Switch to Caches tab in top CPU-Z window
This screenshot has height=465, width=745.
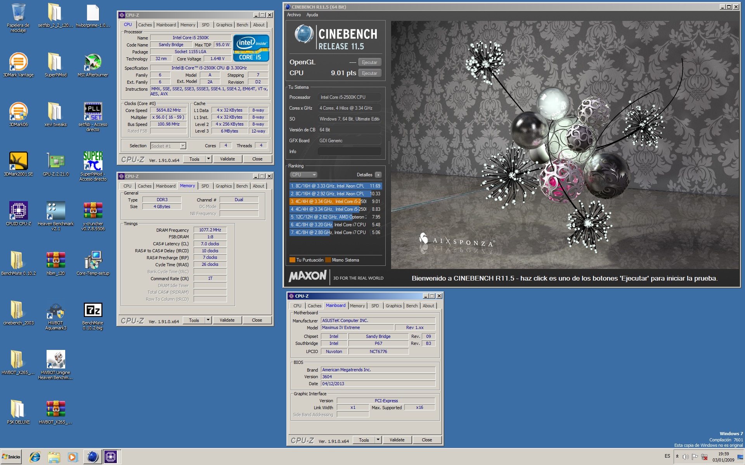tap(145, 25)
